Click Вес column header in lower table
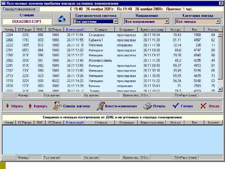 194,122
